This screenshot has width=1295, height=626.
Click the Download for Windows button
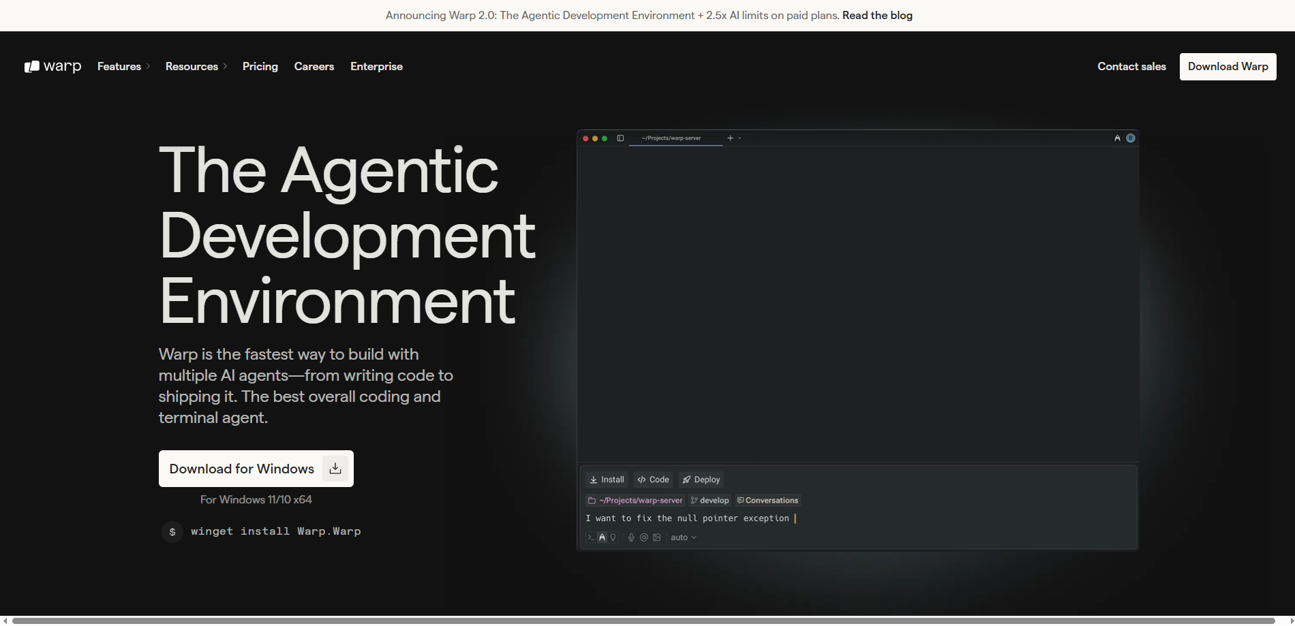(x=256, y=469)
